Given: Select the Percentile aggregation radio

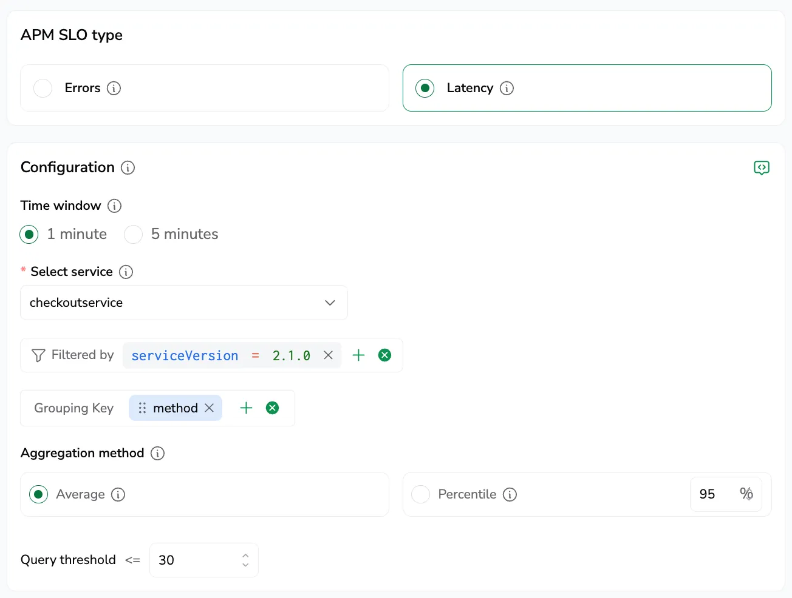Looking at the screenshot, I should 420,494.
